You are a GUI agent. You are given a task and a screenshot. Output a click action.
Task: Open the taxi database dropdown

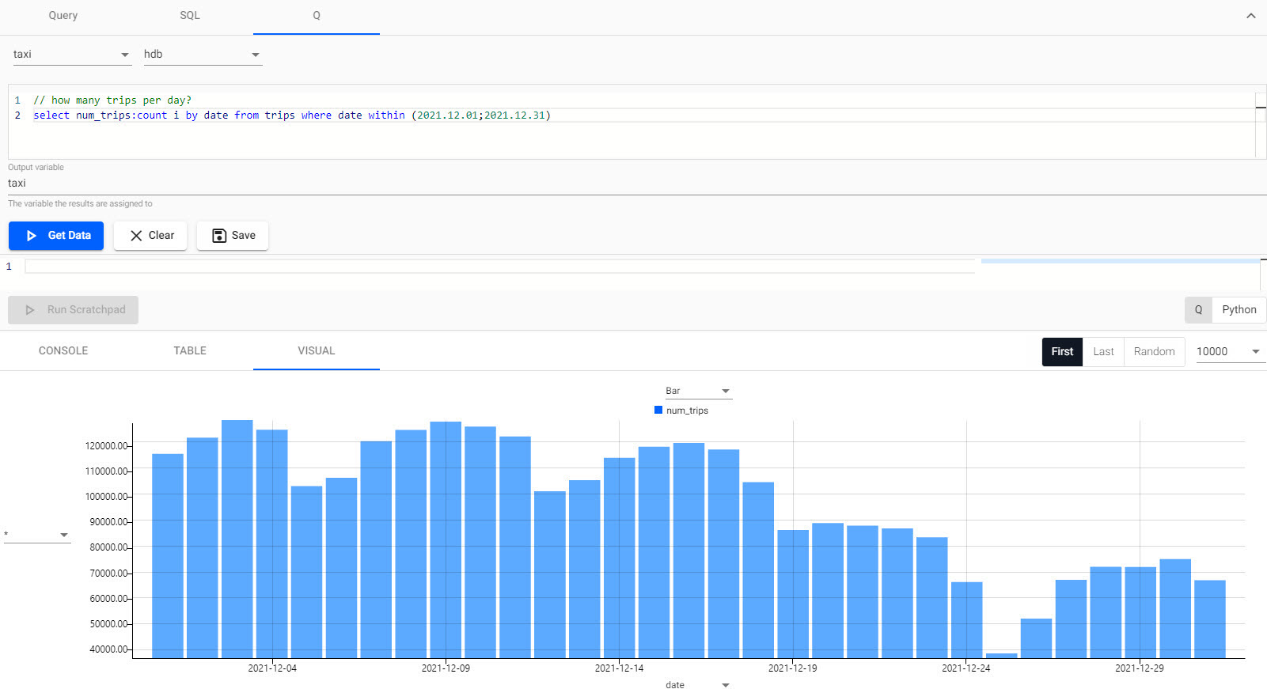[71, 55]
